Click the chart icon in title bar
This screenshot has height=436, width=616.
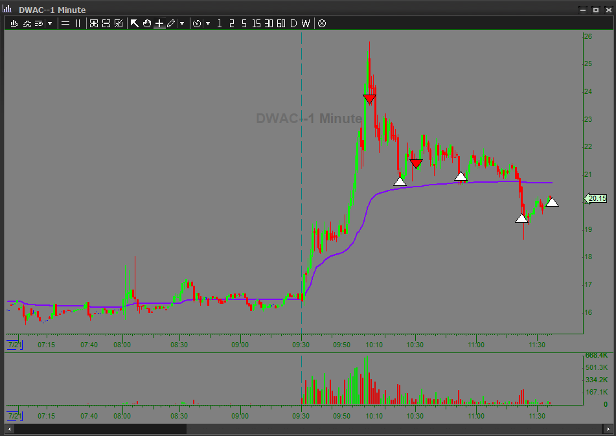tap(7, 8)
